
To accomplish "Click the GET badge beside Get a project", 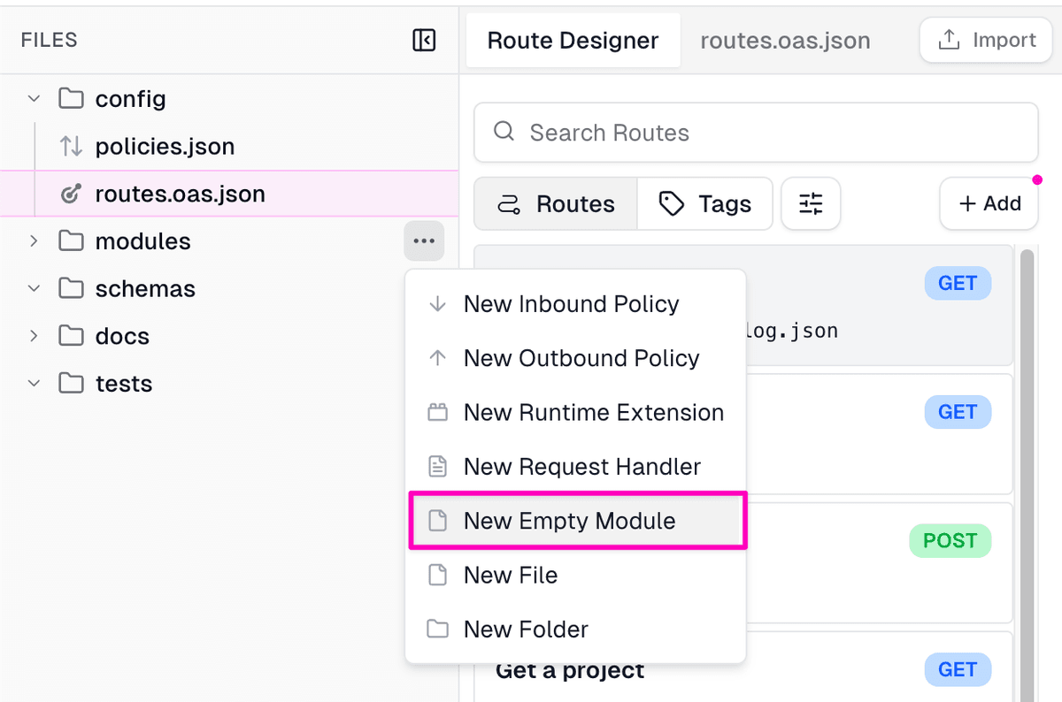I will click(x=958, y=670).
